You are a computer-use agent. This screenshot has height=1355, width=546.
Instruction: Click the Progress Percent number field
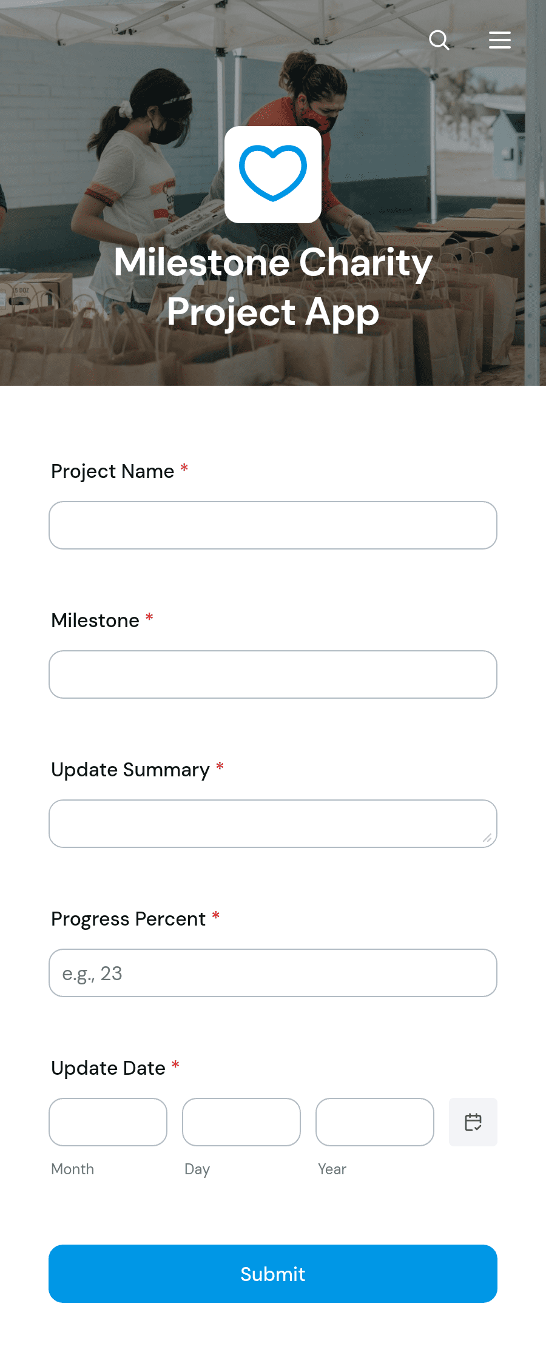click(x=273, y=973)
